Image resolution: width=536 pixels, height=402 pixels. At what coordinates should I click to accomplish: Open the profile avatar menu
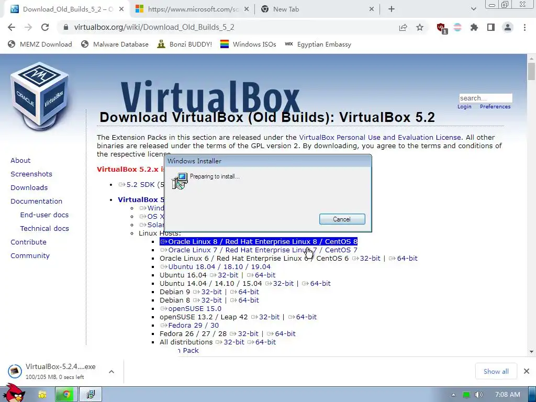click(x=508, y=27)
